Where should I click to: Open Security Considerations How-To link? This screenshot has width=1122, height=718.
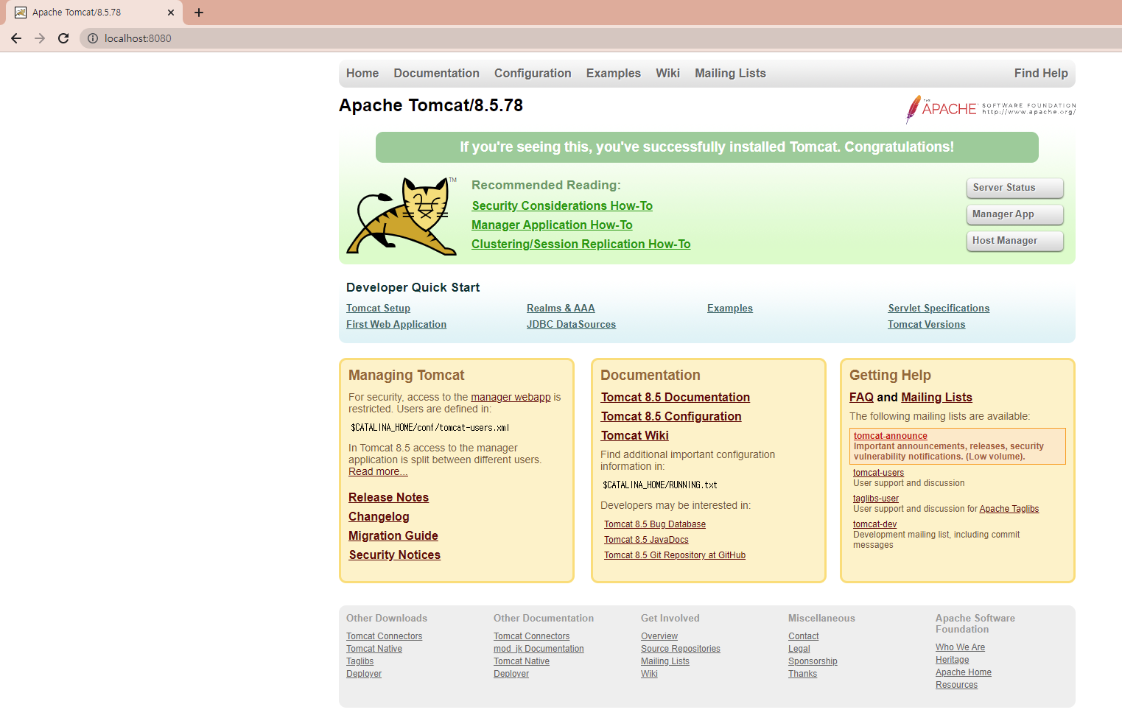[x=562, y=206]
